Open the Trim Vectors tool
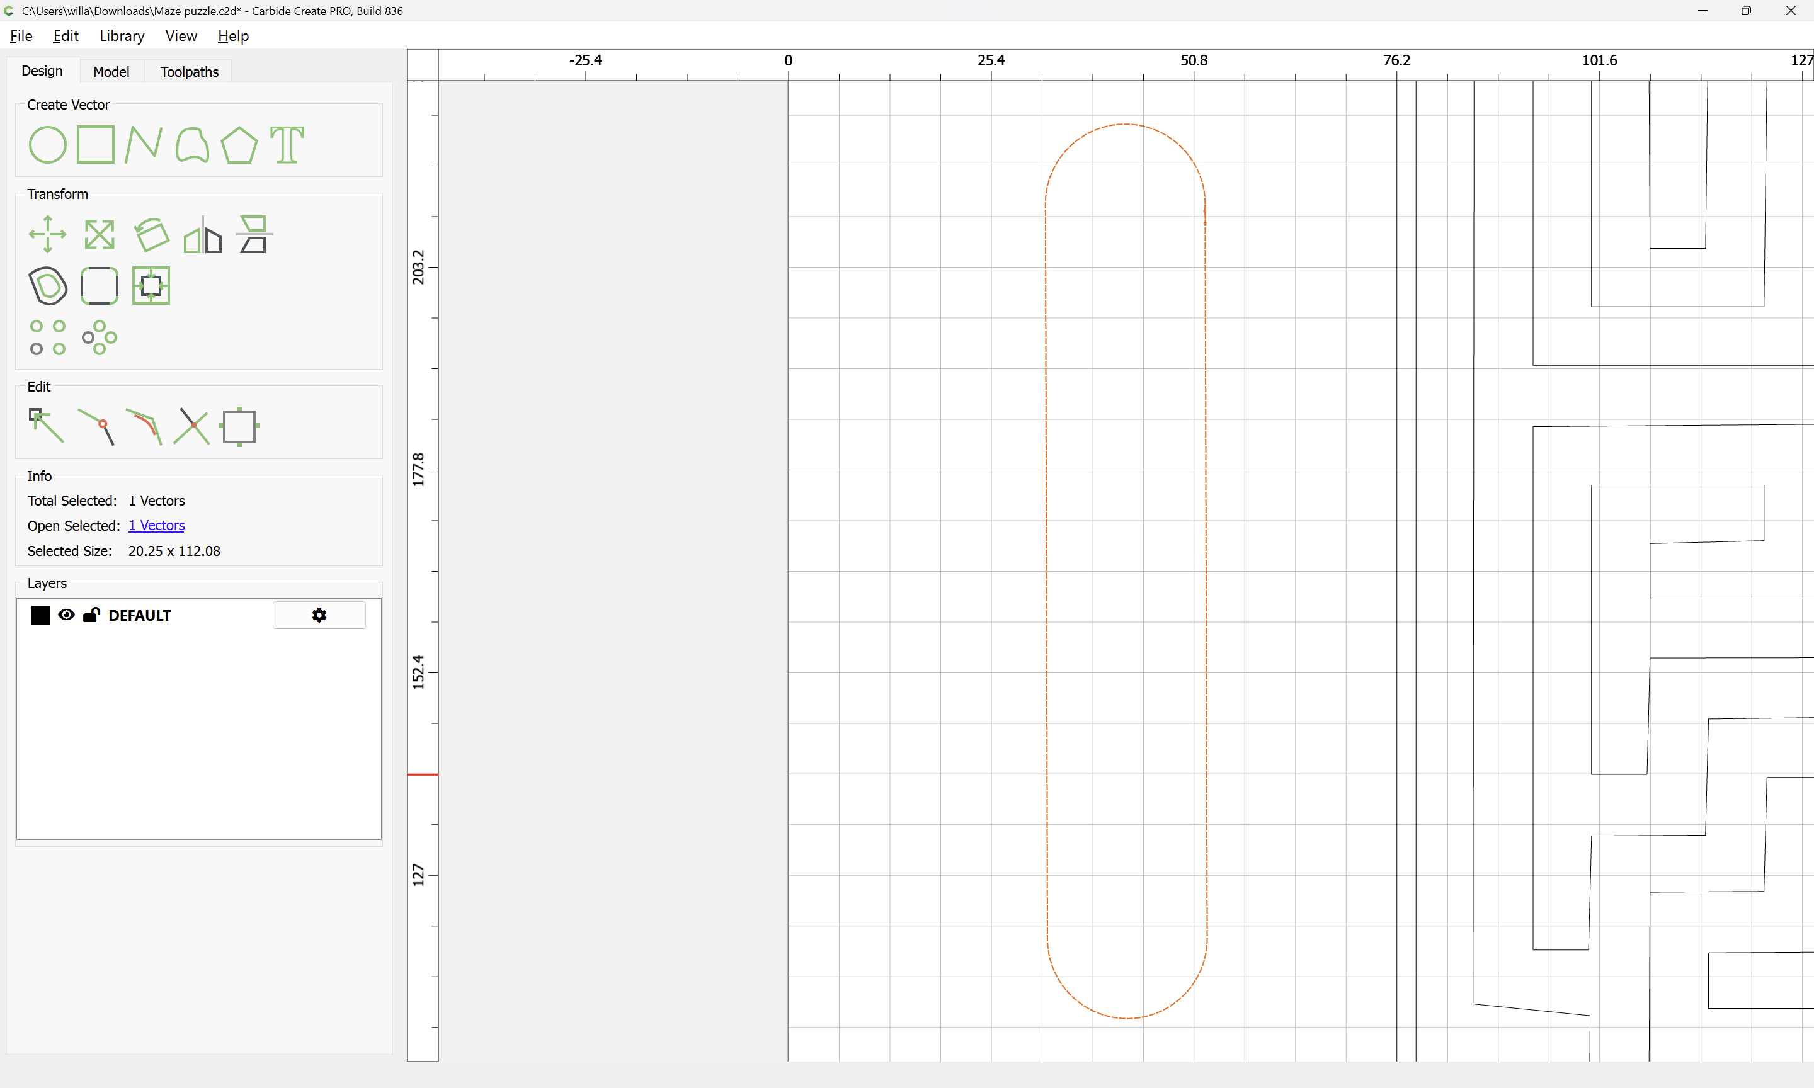The image size is (1814, 1088). tap(191, 426)
